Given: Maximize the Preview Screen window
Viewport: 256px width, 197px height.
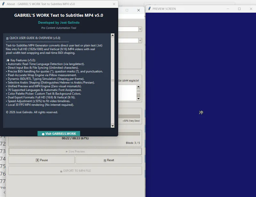Looking at the screenshot, I should pyautogui.click(x=239, y=9).
